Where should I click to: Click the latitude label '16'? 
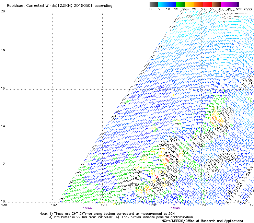3,88
